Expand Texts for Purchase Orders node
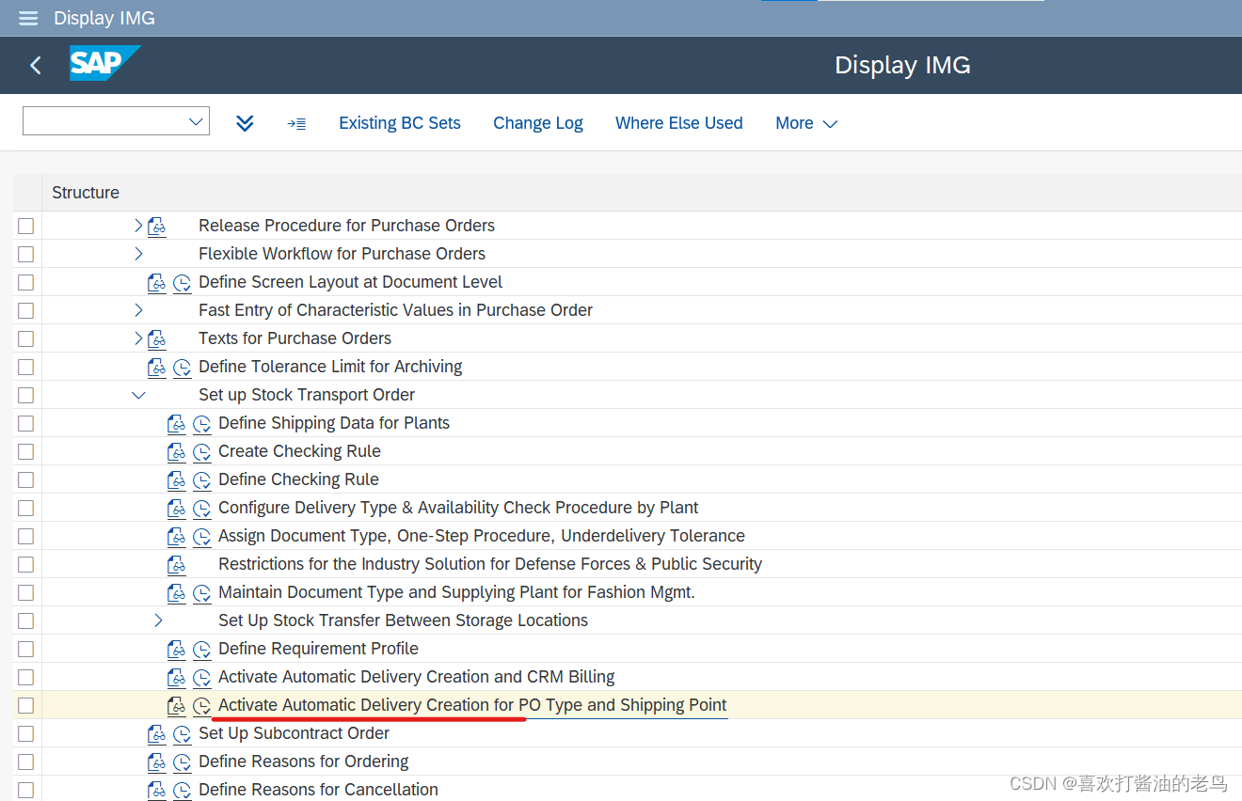Viewport: 1242px width, 801px height. click(x=137, y=338)
